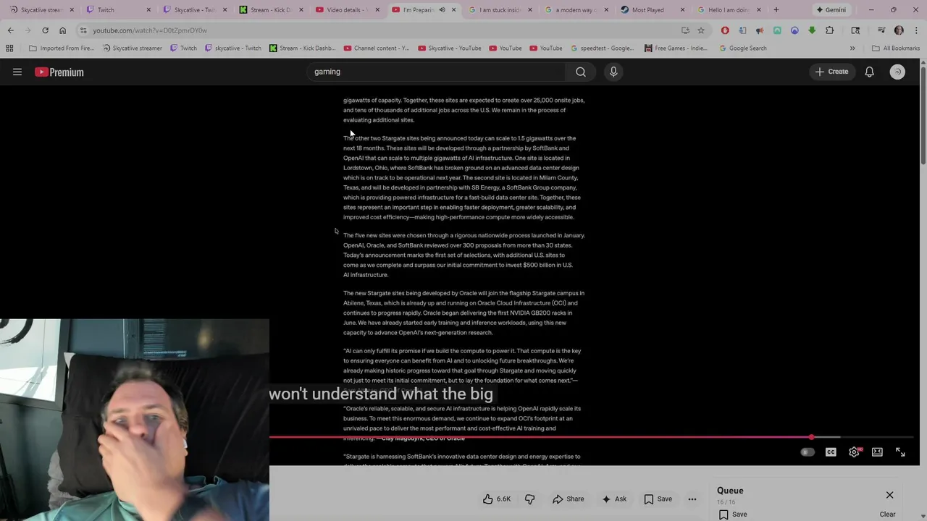The width and height of the screenshot is (927, 521).
Task: Close the I'm Preparing tab
Action: tap(454, 9)
